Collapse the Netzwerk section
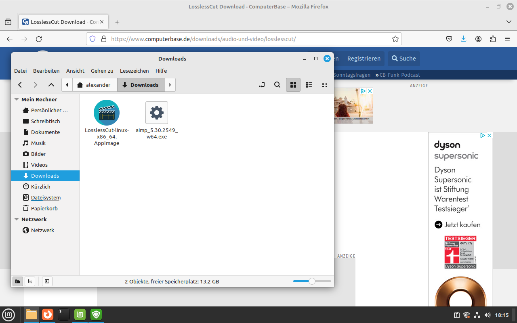 point(17,219)
